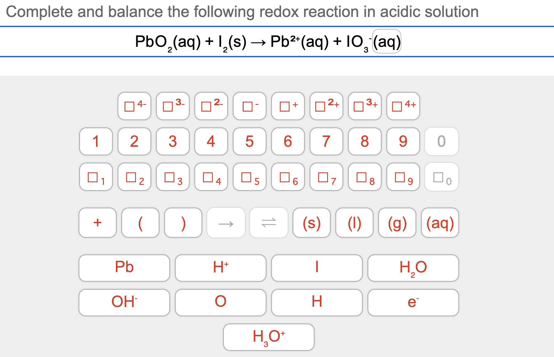Screen dimensions: 554x357
Task: Select the equilibrium double-arrow key
Action: [x=269, y=223]
